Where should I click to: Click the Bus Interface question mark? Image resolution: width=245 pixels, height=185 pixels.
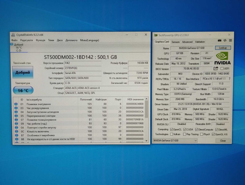(x=229, y=79)
